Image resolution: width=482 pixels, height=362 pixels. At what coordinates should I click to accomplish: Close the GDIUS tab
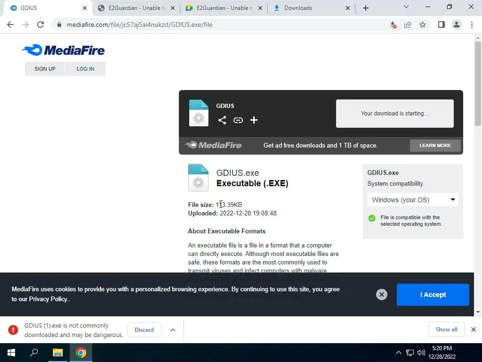(x=85, y=8)
